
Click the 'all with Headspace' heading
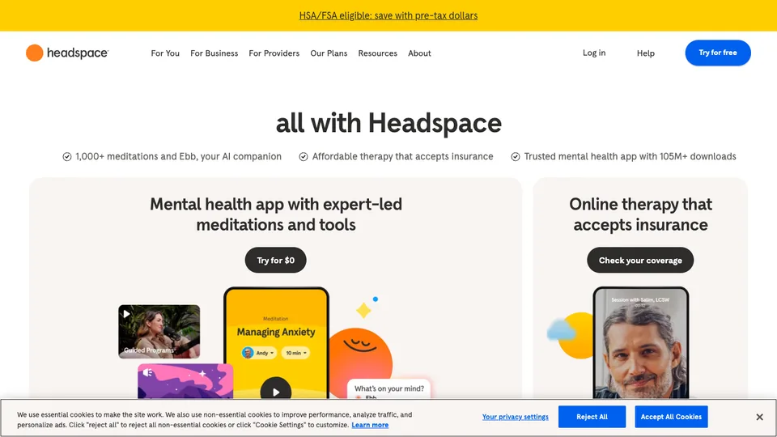click(x=388, y=123)
